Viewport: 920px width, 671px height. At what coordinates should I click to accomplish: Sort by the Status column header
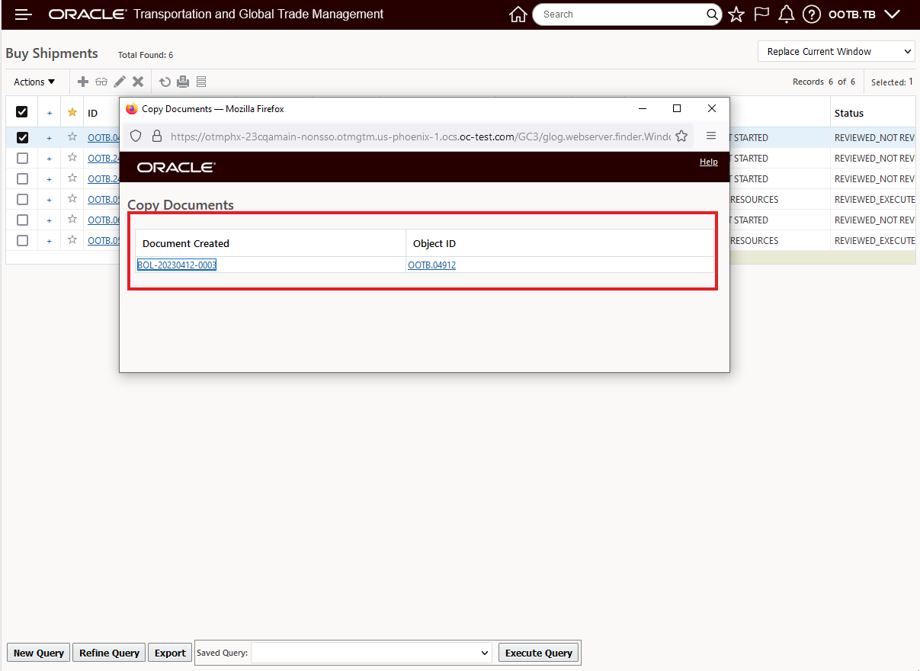pos(849,113)
